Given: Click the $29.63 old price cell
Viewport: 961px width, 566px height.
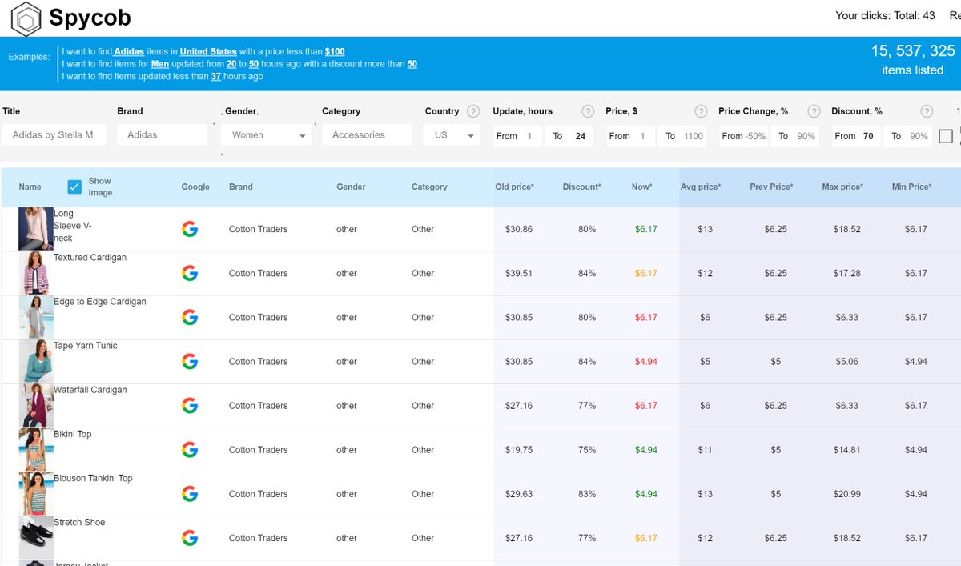Looking at the screenshot, I should coord(518,494).
